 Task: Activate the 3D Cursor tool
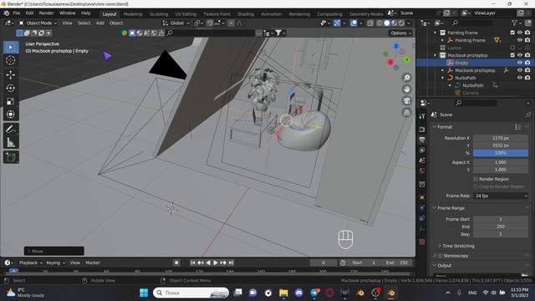pyautogui.click(x=11, y=60)
